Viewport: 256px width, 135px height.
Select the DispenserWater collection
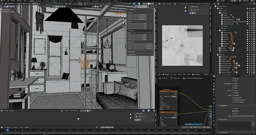[226, 61]
